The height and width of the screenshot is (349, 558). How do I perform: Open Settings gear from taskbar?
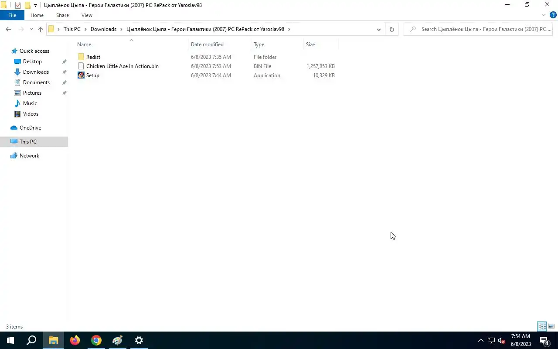point(139,340)
